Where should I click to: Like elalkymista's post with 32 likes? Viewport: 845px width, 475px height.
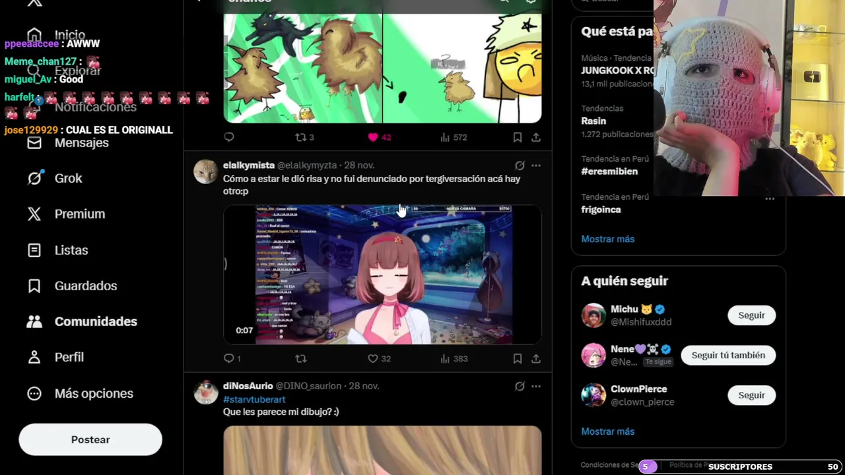[373, 358]
